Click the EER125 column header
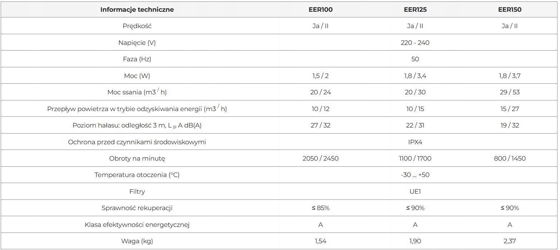560x250 pixels. (415, 10)
